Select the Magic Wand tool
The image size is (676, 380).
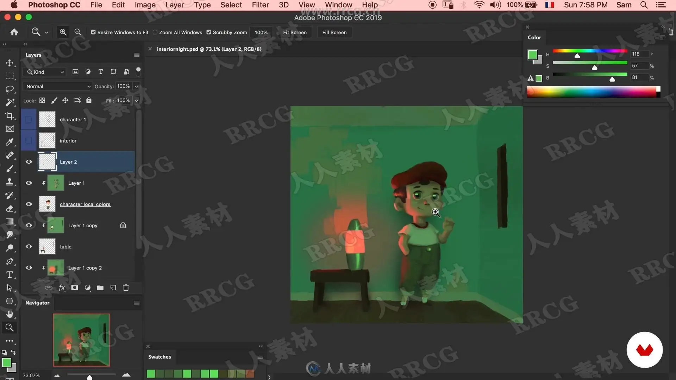[x=10, y=102]
